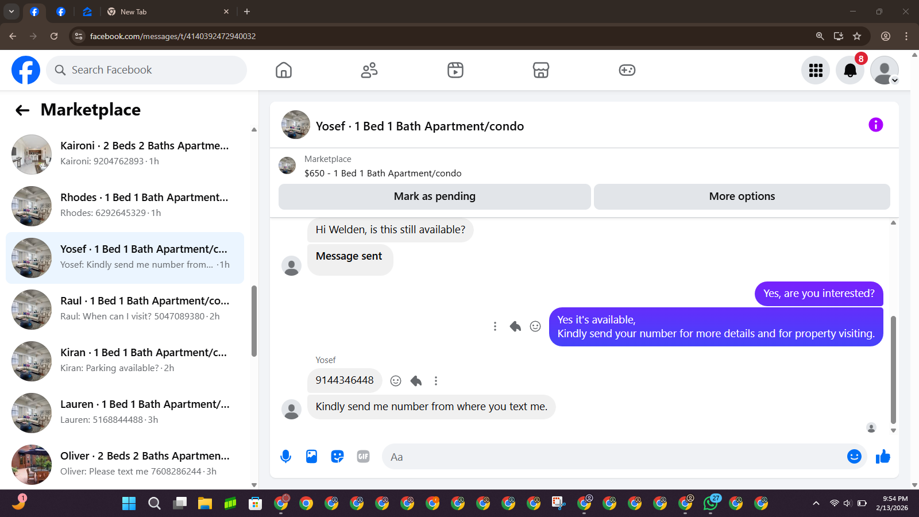
Task: Open the Rhodes conversation
Action: (125, 206)
